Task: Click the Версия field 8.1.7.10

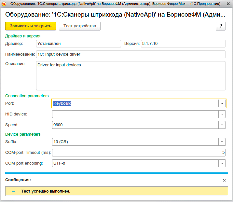Action: (x=183, y=44)
